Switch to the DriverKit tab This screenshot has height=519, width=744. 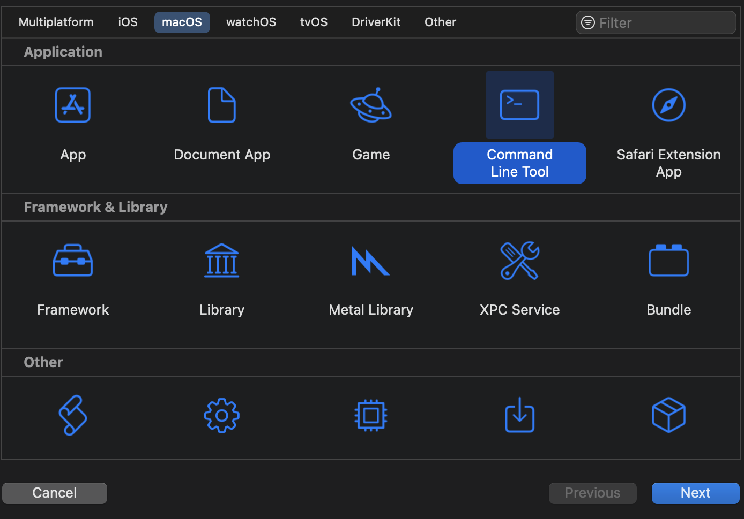pos(376,22)
